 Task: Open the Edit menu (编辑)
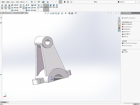point(3,2)
